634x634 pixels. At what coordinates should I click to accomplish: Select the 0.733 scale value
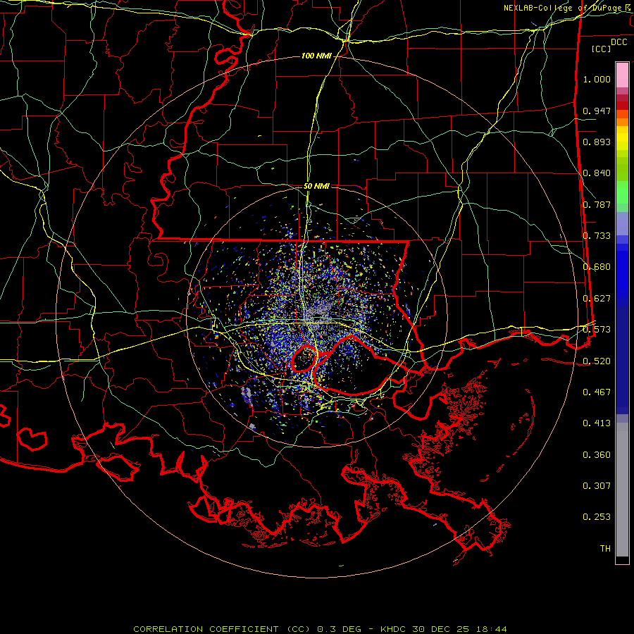pos(597,236)
